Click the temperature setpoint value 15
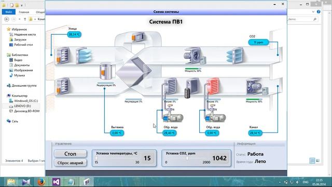332x187 pixels. point(147,158)
